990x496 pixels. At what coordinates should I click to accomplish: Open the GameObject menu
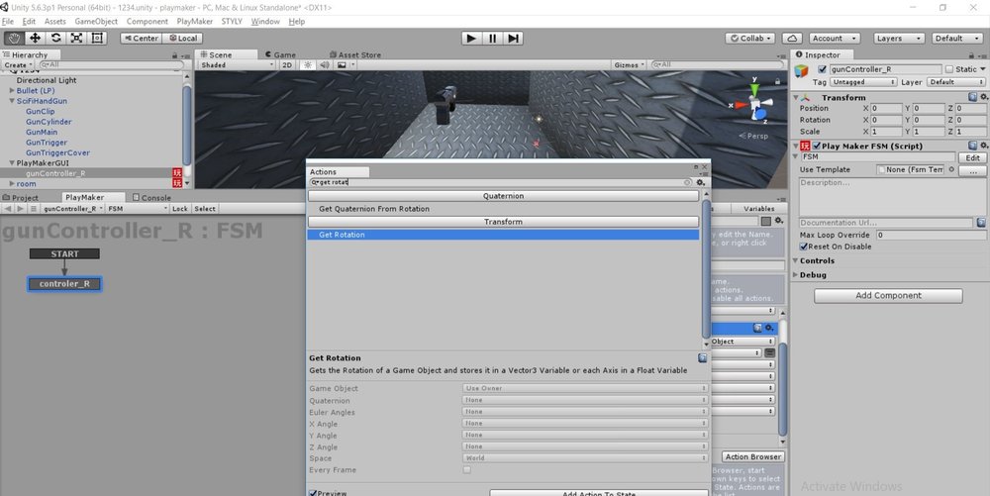coord(96,22)
